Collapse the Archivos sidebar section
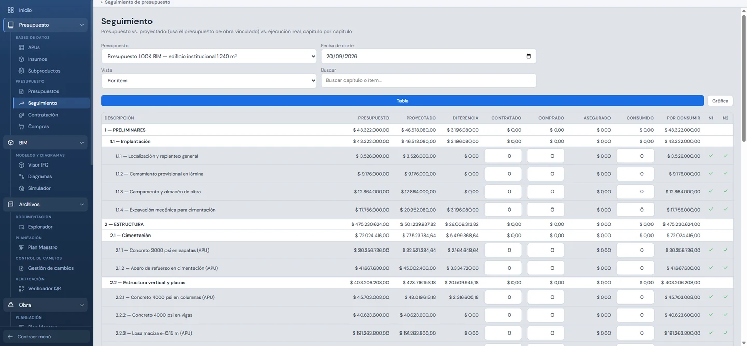 pos(82,205)
